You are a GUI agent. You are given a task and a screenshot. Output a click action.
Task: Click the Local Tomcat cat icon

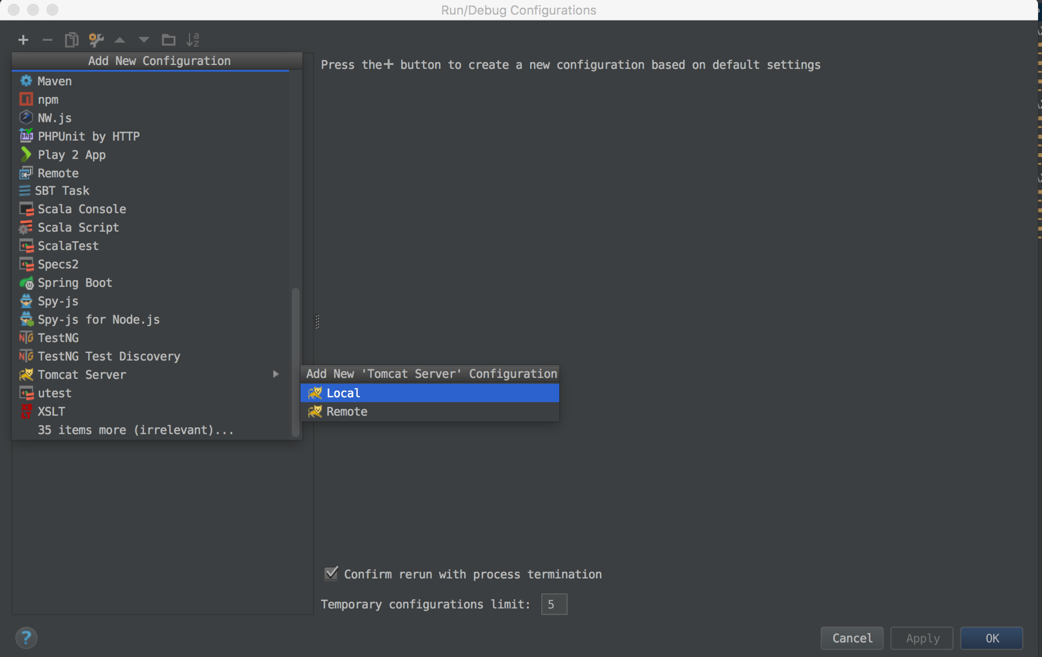pyautogui.click(x=315, y=393)
